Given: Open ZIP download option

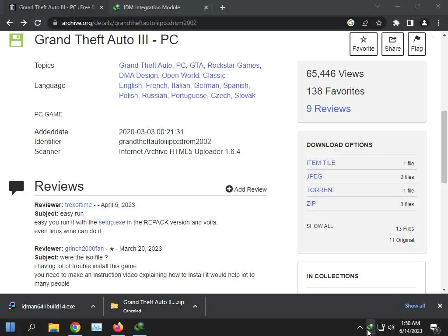Looking at the screenshot, I should [311, 203].
